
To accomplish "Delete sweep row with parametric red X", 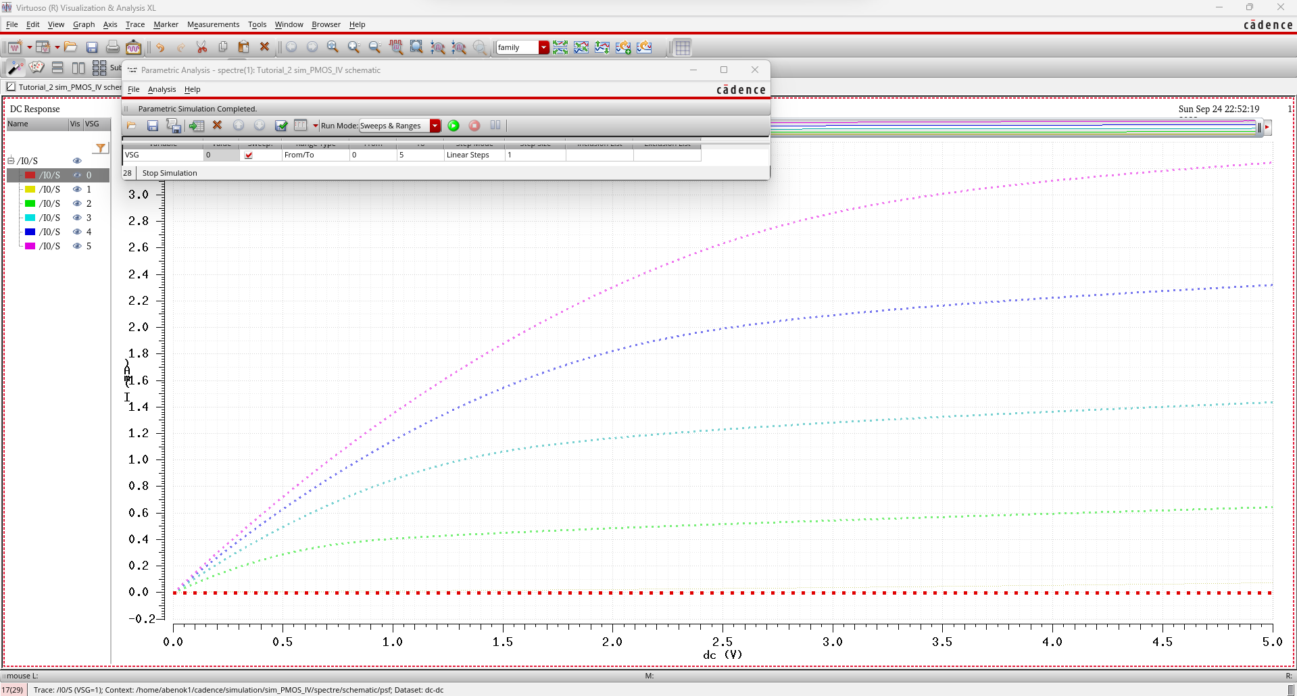I will click(x=217, y=126).
